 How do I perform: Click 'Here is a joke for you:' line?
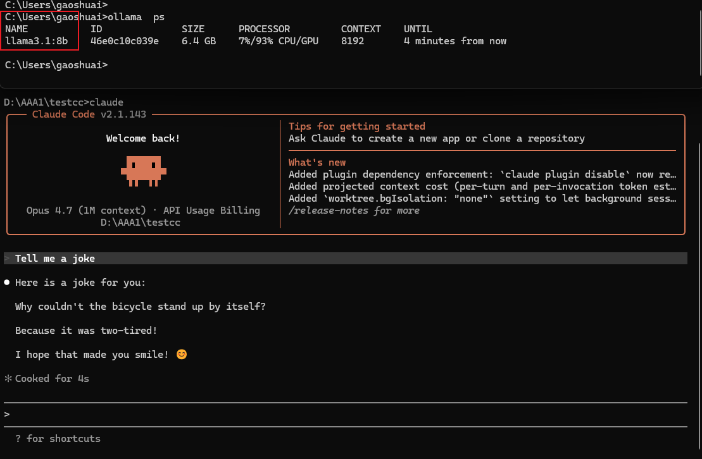tap(80, 282)
